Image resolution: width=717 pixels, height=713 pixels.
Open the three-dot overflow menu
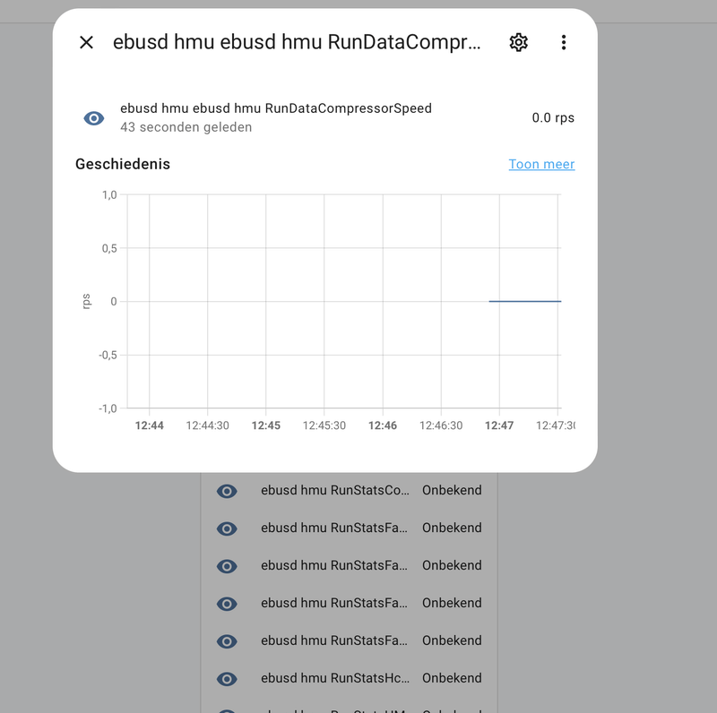pyautogui.click(x=564, y=42)
